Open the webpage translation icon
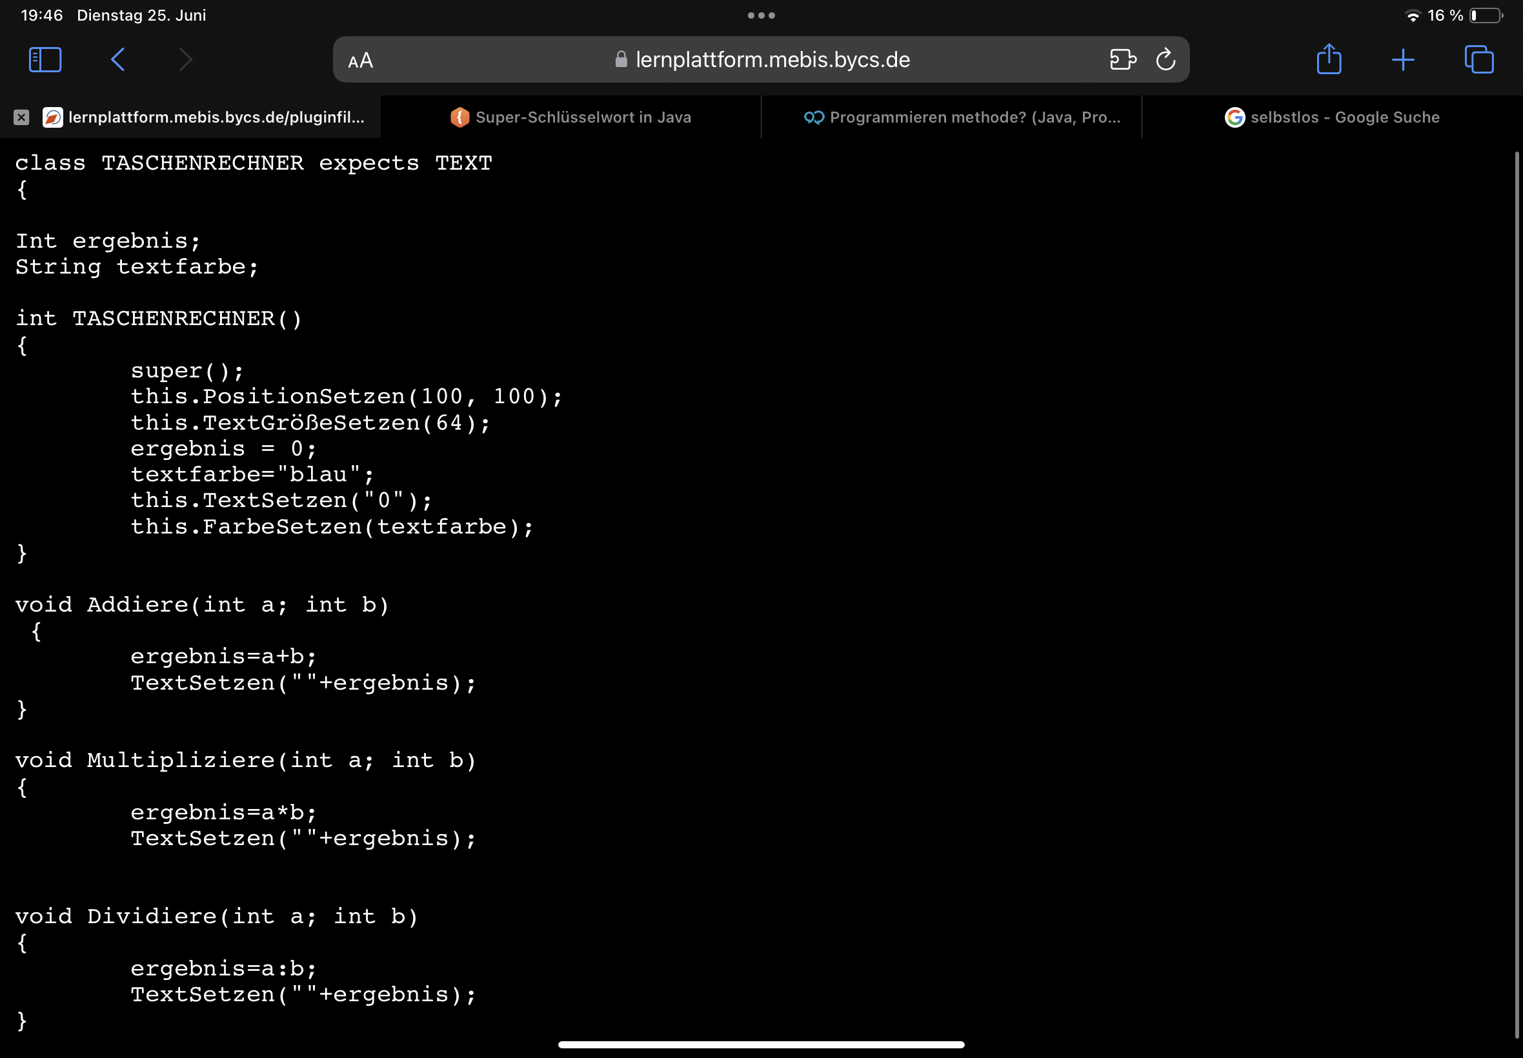 (x=1123, y=59)
